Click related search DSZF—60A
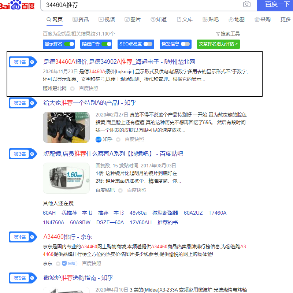Viewport: 293px width, 293px height. (x=110, y=223)
